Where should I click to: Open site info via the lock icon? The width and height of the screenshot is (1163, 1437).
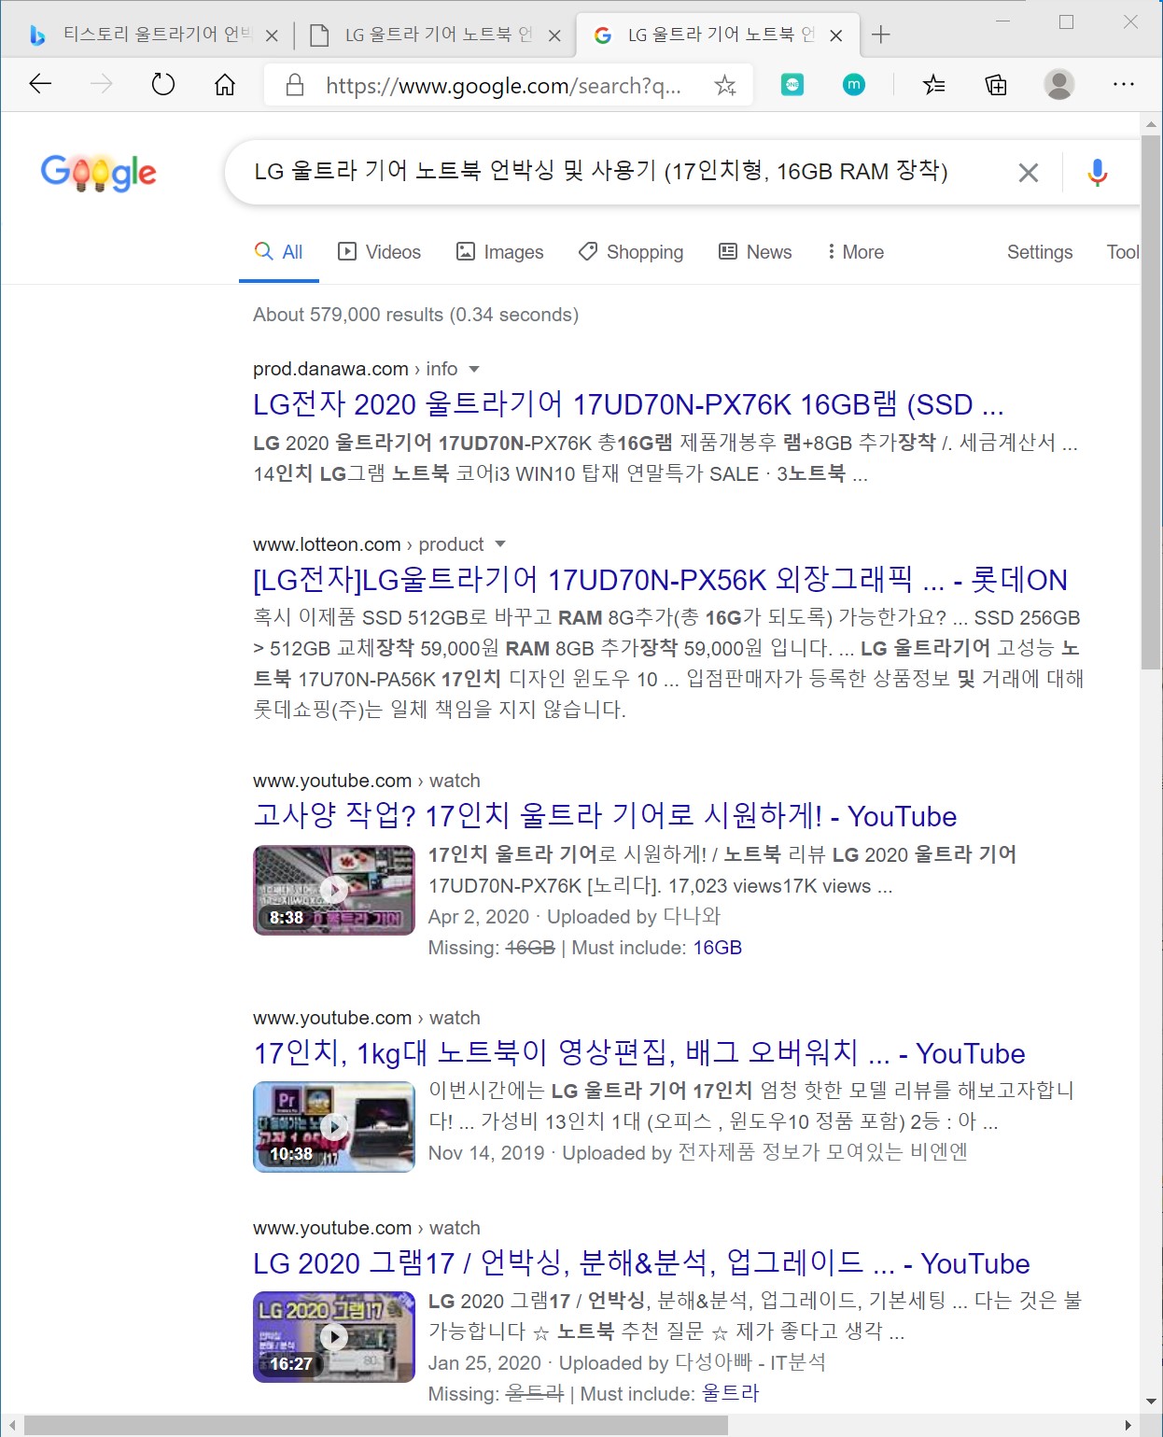295,85
